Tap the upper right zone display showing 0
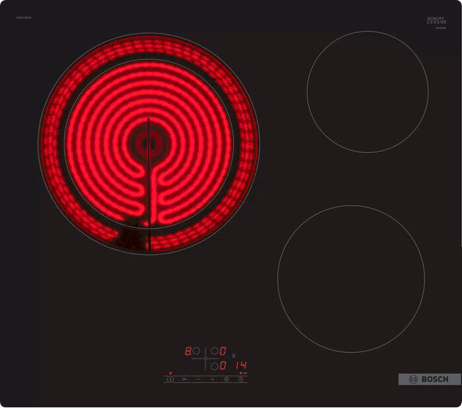The image size is (462, 408). pos(223,351)
